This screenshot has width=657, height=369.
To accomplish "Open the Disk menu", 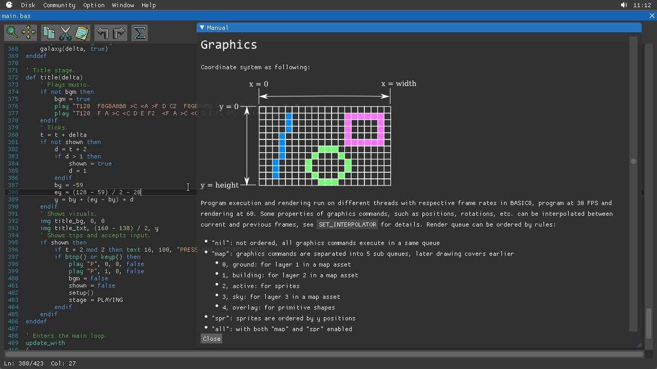I will (x=28, y=5).
